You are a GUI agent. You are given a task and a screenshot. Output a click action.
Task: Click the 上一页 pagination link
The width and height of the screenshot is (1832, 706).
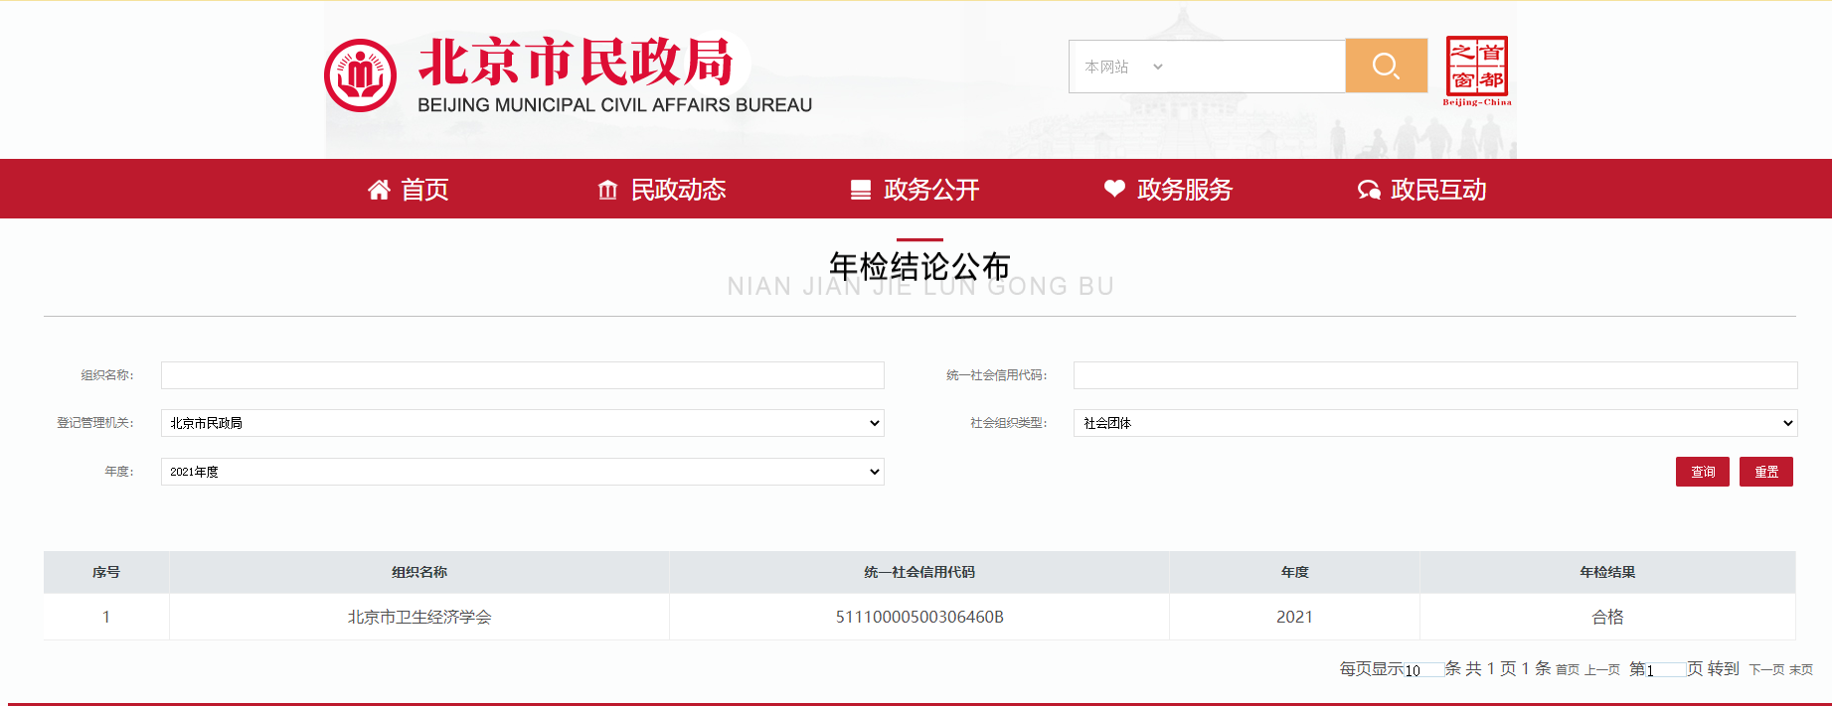pos(1602,670)
